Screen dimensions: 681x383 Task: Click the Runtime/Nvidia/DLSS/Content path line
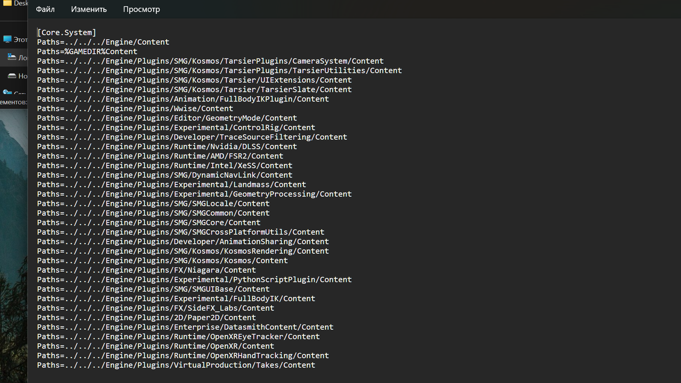coord(167,147)
